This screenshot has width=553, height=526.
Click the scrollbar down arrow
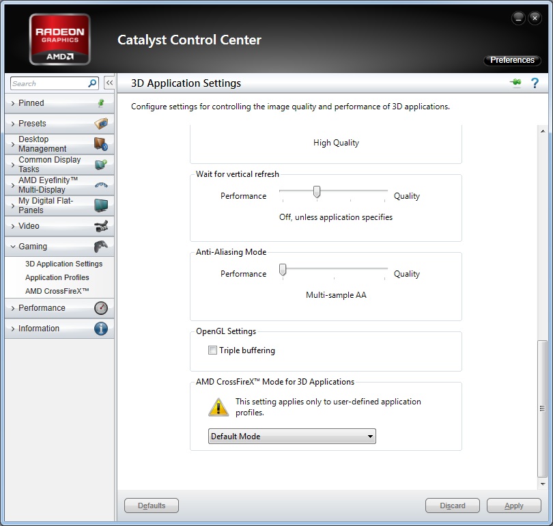tap(543, 484)
